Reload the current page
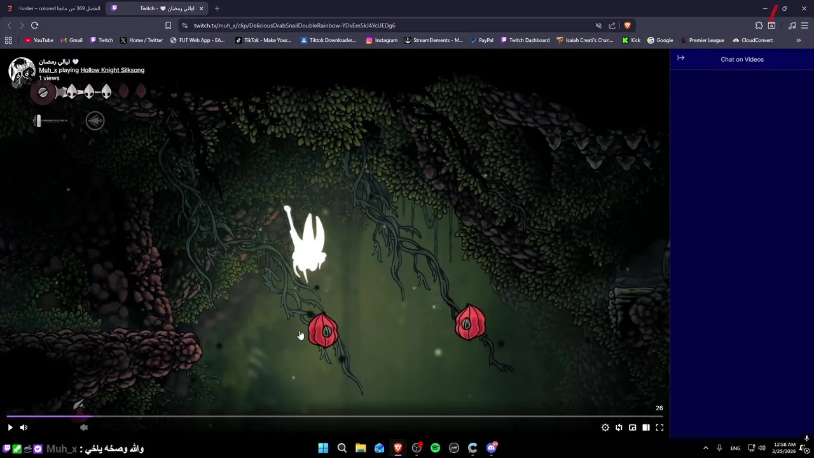Screen dimensions: 814x458 [34, 25]
